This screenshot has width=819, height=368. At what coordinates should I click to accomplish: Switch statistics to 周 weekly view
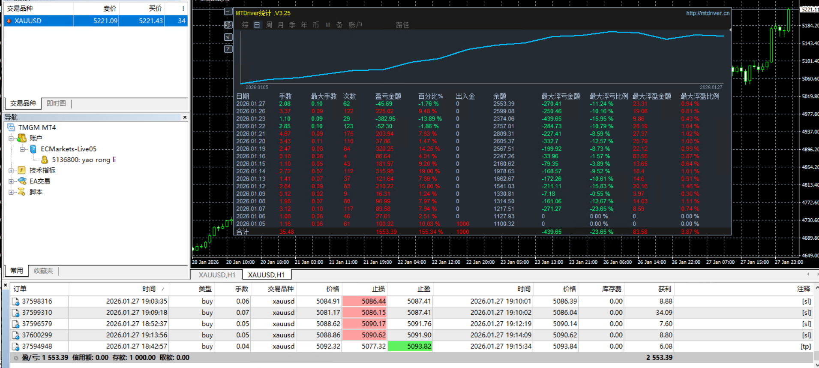[269, 25]
